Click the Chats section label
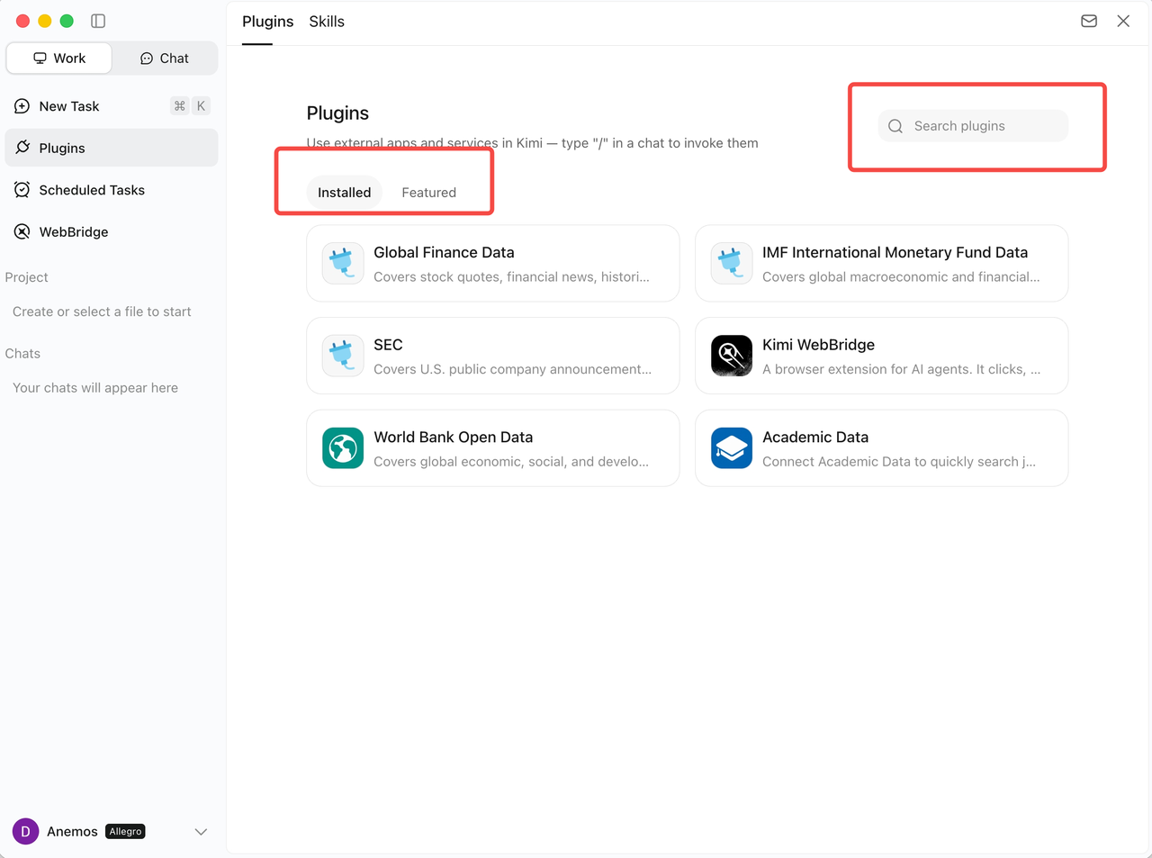Screen dimensions: 1152x858 (22, 354)
